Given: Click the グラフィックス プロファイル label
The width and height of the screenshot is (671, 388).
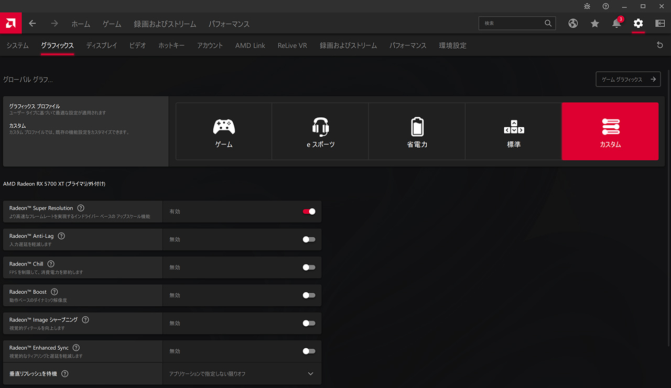Looking at the screenshot, I should [35, 106].
